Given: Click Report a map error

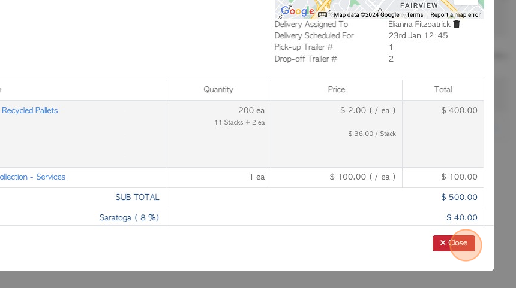Looking at the screenshot, I should [x=455, y=15].
